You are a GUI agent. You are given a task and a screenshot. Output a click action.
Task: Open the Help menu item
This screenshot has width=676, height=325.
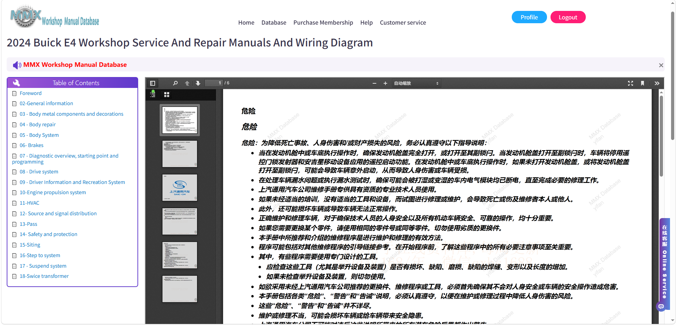coord(367,23)
